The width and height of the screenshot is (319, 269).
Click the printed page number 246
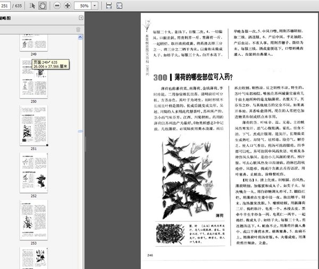pyautogui.click(x=150, y=255)
